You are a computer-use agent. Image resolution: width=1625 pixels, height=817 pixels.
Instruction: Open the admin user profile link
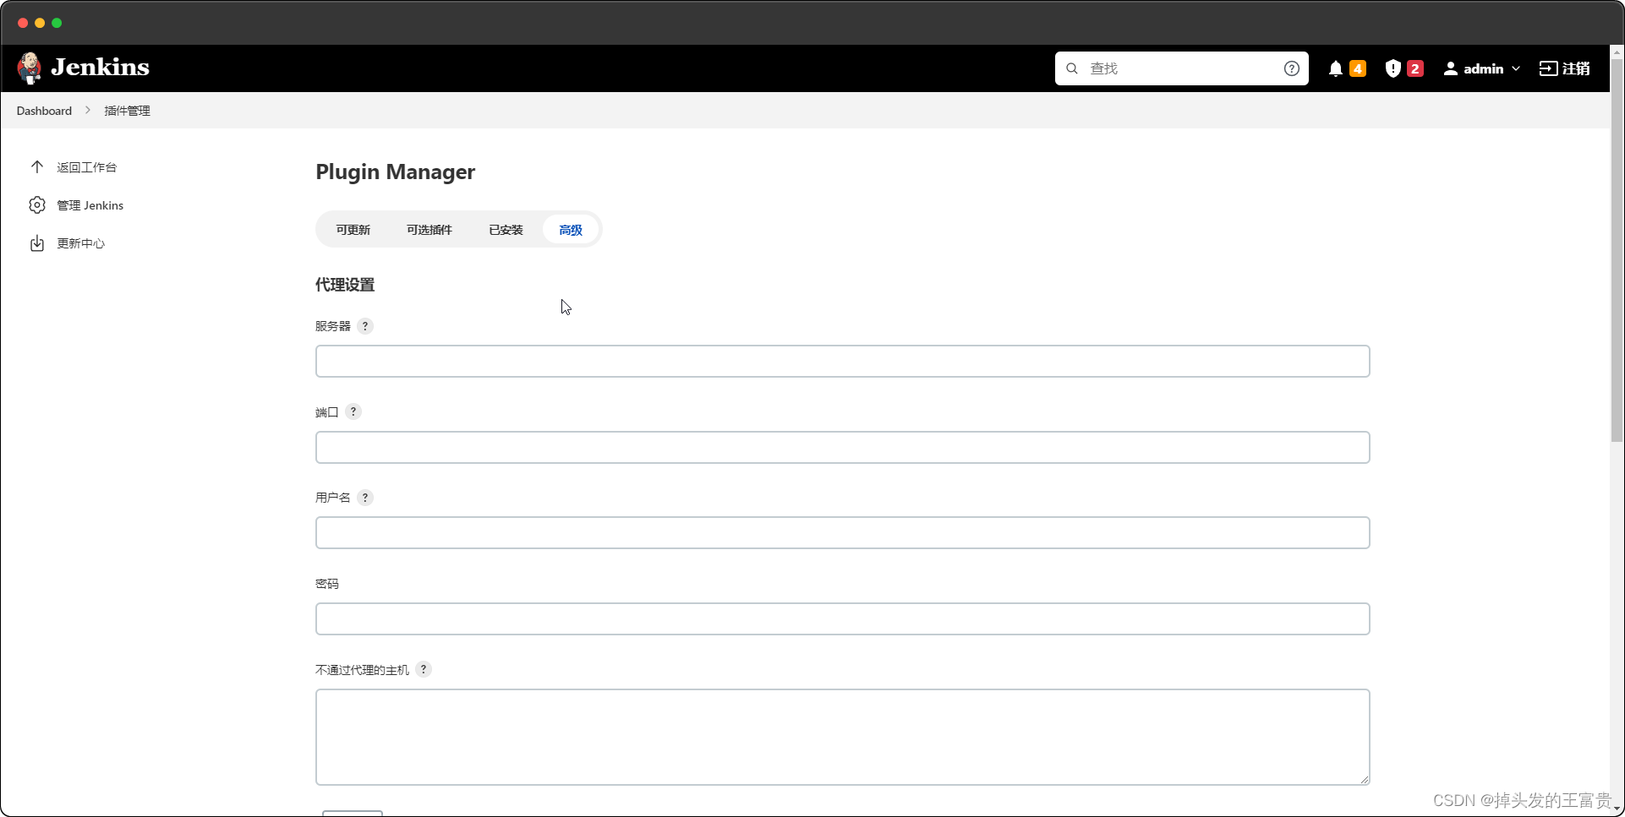pos(1483,68)
